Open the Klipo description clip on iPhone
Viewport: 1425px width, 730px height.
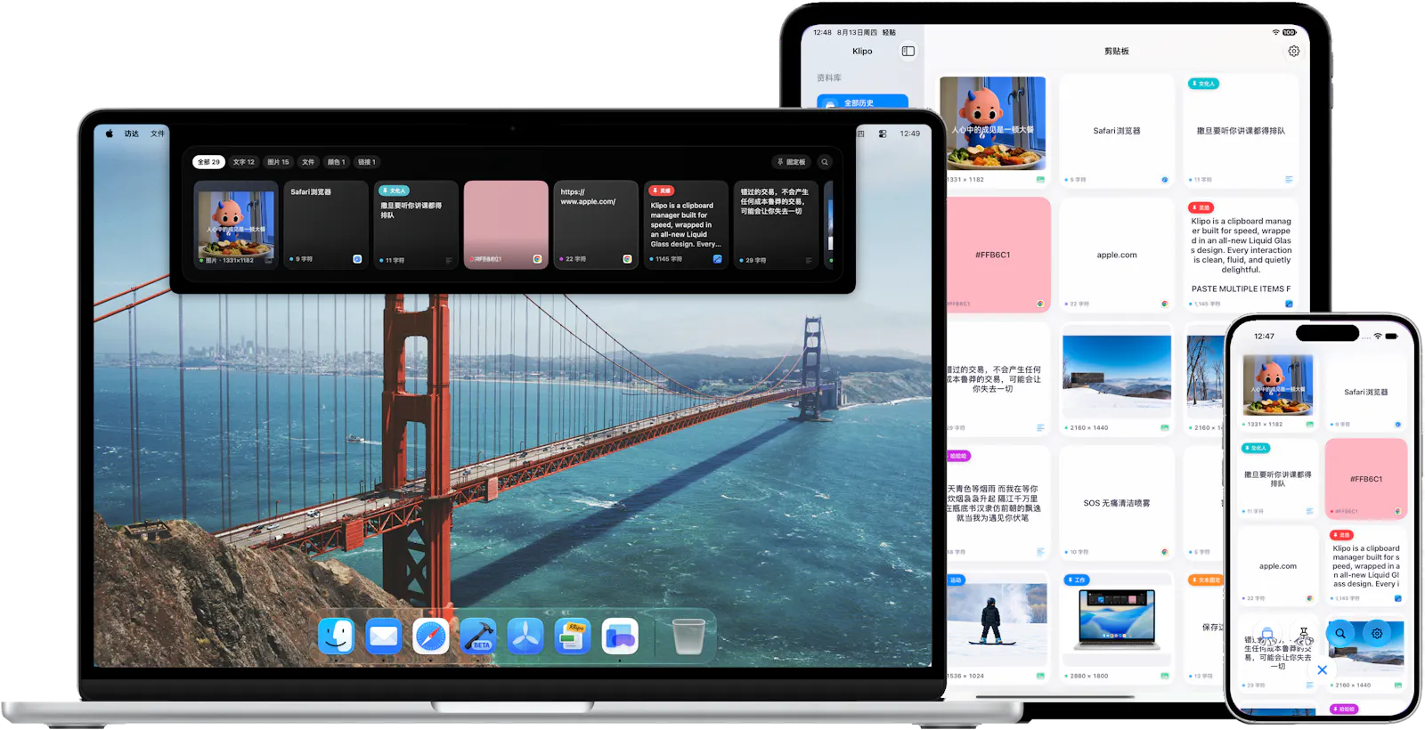click(x=1365, y=565)
